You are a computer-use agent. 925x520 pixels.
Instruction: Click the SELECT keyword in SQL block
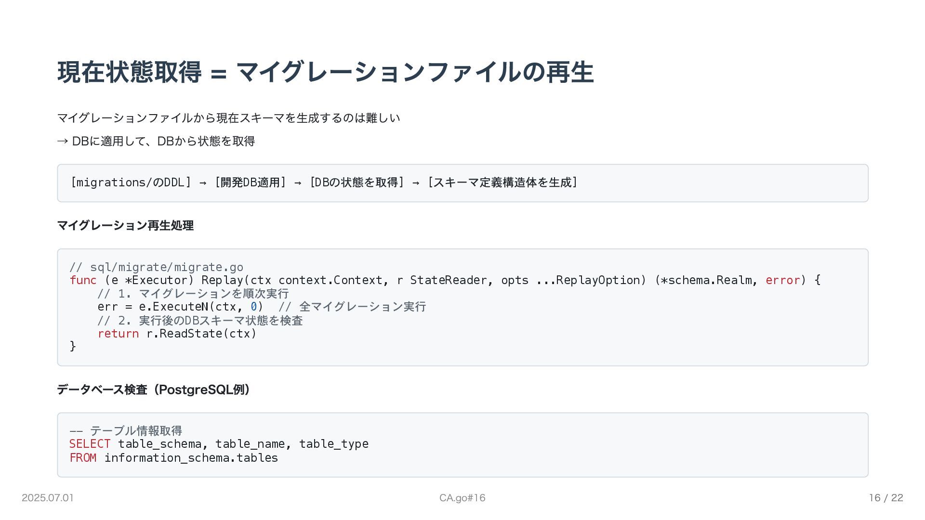pyautogui.click(x=90, y=444)
